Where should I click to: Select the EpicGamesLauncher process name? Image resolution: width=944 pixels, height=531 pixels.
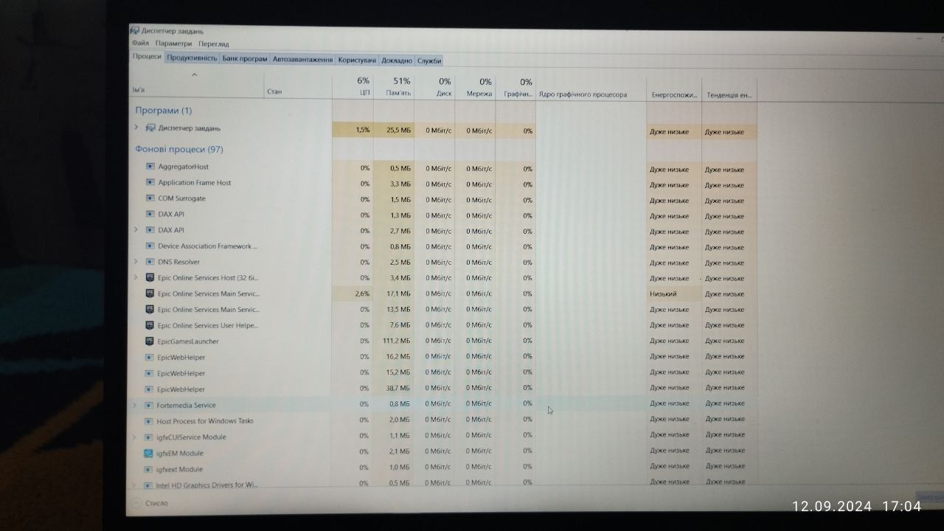pyautogui.click(x=188, y=341)
